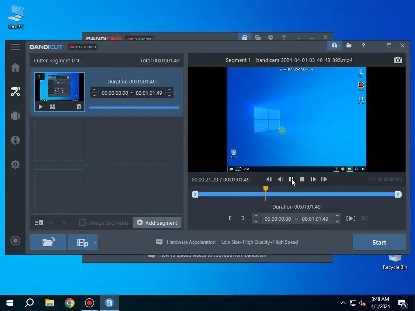Viewport: 415px width, 311px height.
Task: Open the Windows Start menu
Action: pyautogui.click(x=10, y=303)
